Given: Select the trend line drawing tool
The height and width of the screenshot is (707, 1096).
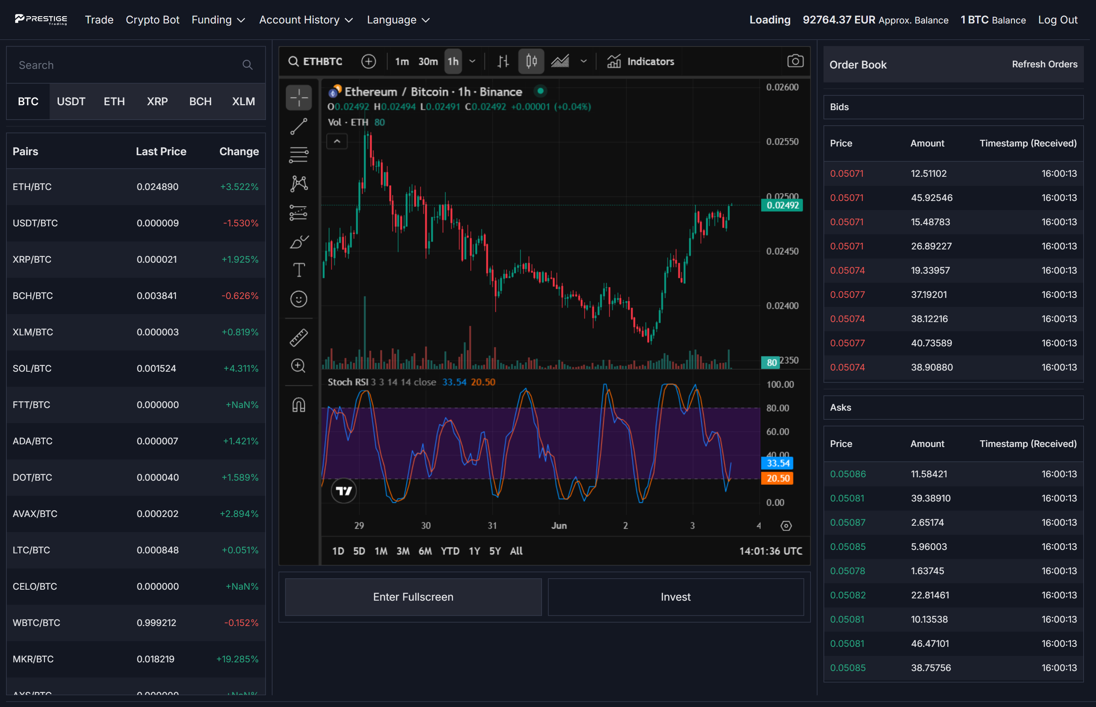Looking at the screenshot, I should (x=298, y=126).
